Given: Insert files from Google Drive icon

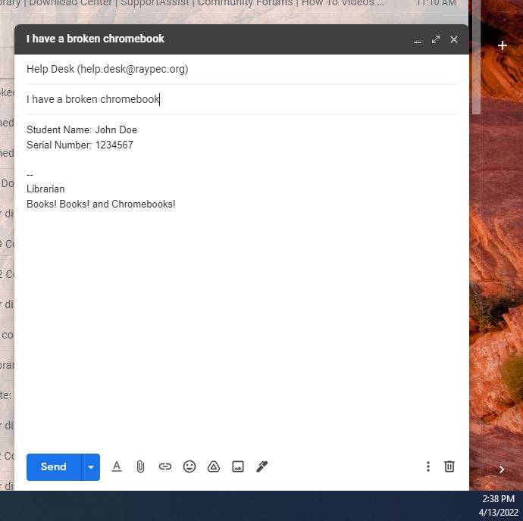Looking at the screenshot, I should coord(214,466).
